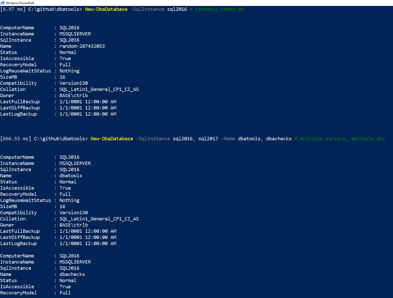This screenshot has height=298, width=393.
Task: Click third block's 'IsAccessible' True value
Action: click(x=65, y=287)
